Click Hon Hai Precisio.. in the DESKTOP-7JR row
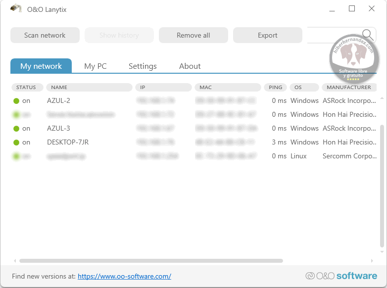 (x=349, y=142)
